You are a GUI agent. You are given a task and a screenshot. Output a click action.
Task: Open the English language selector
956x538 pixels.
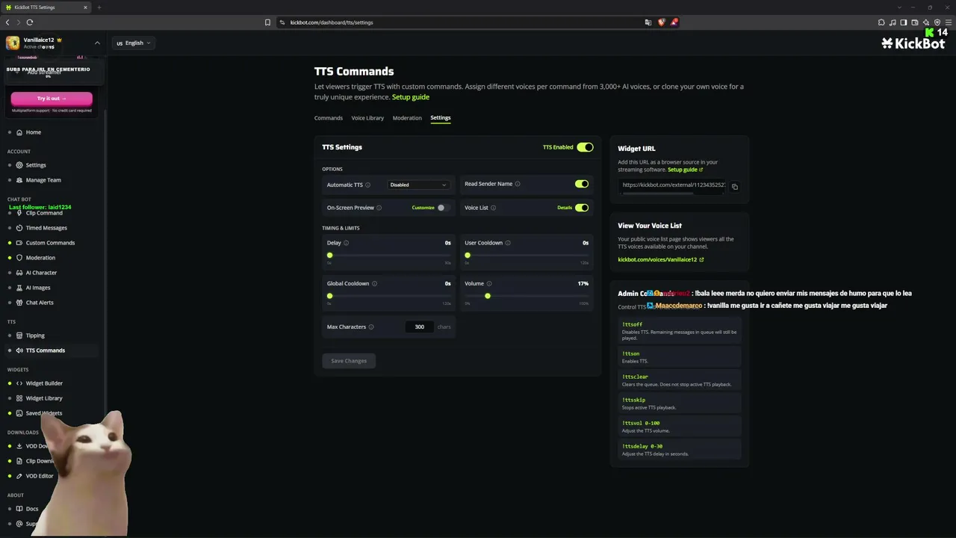134,43
